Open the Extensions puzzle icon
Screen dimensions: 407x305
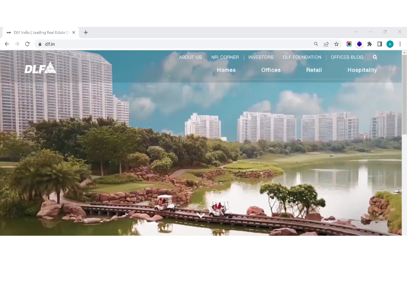[369, 44]
